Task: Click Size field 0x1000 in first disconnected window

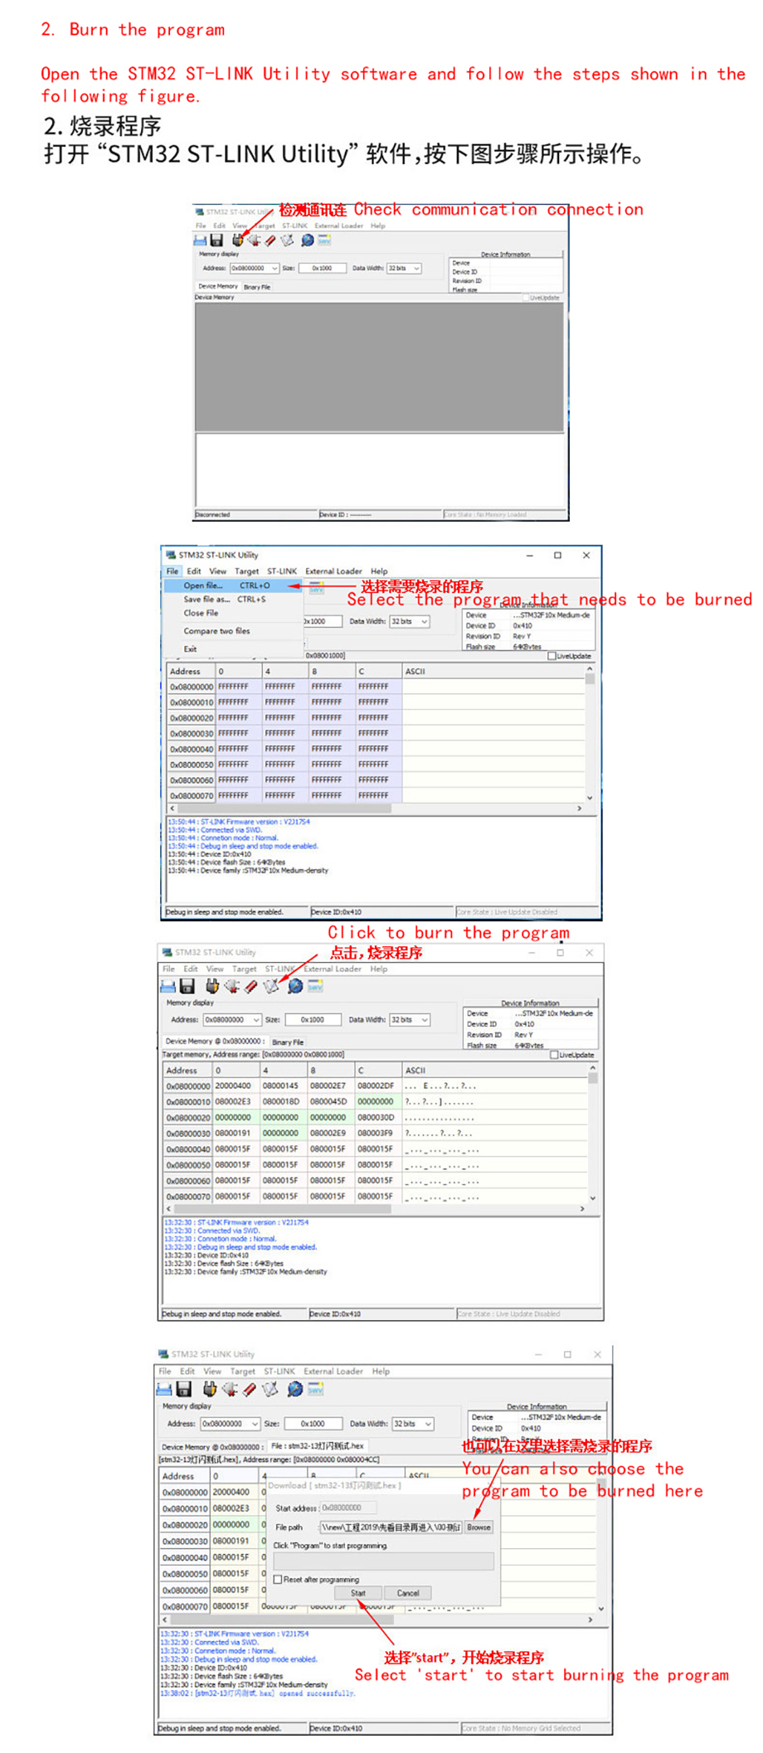Action: [322, 269]
